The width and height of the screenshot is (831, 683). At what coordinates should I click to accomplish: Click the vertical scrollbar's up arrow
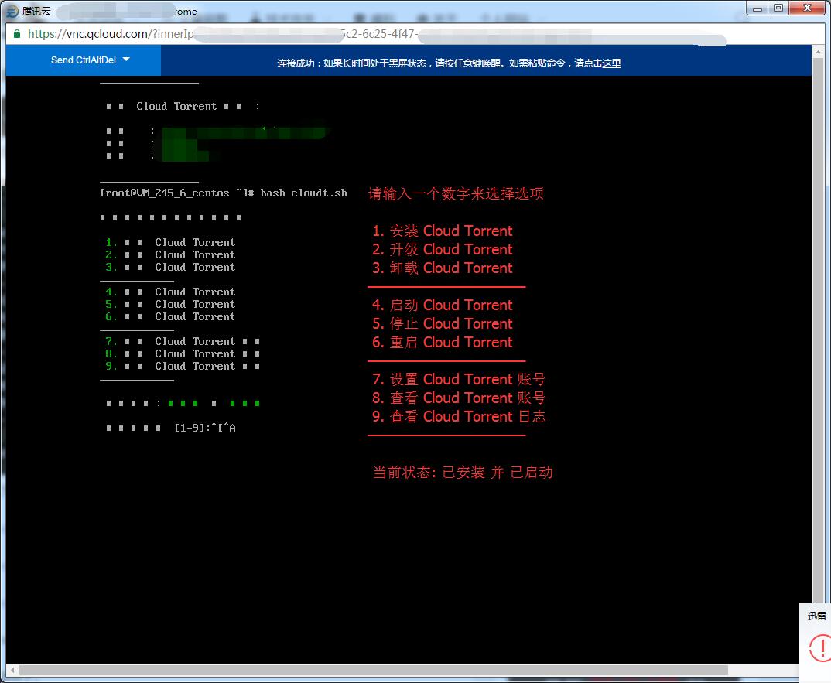pos(819,52)
